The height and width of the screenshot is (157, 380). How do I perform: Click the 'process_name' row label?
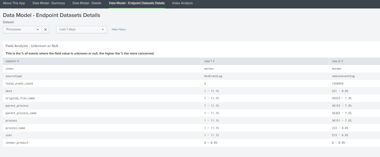pyautogui.click(x=15, y=128)
